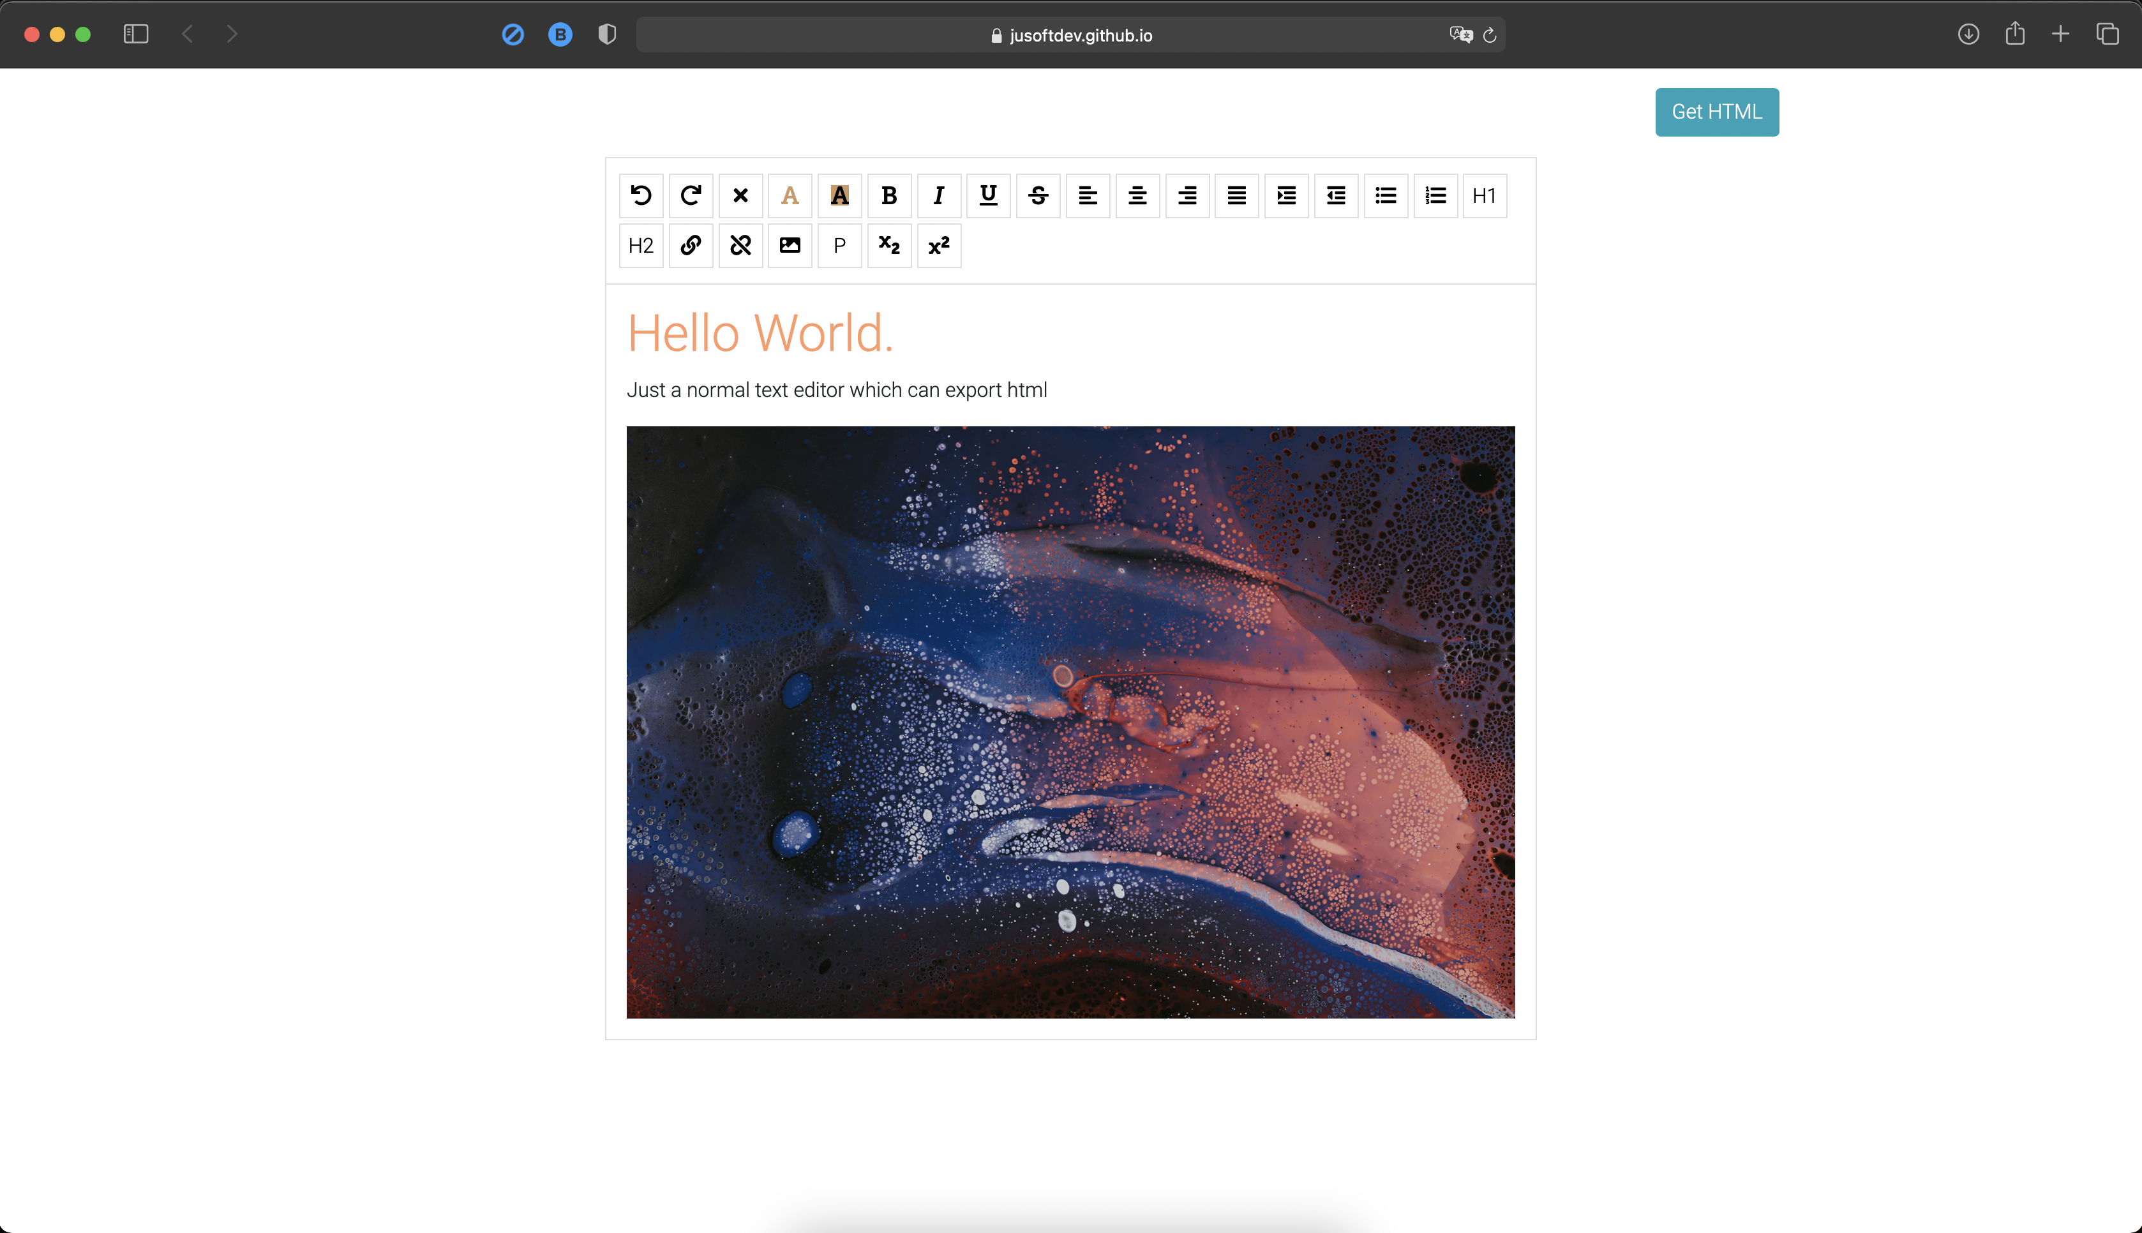This screenshot has height=1233, width=2142.
Task: Toggle bold formatting
Action: point(889,196)
